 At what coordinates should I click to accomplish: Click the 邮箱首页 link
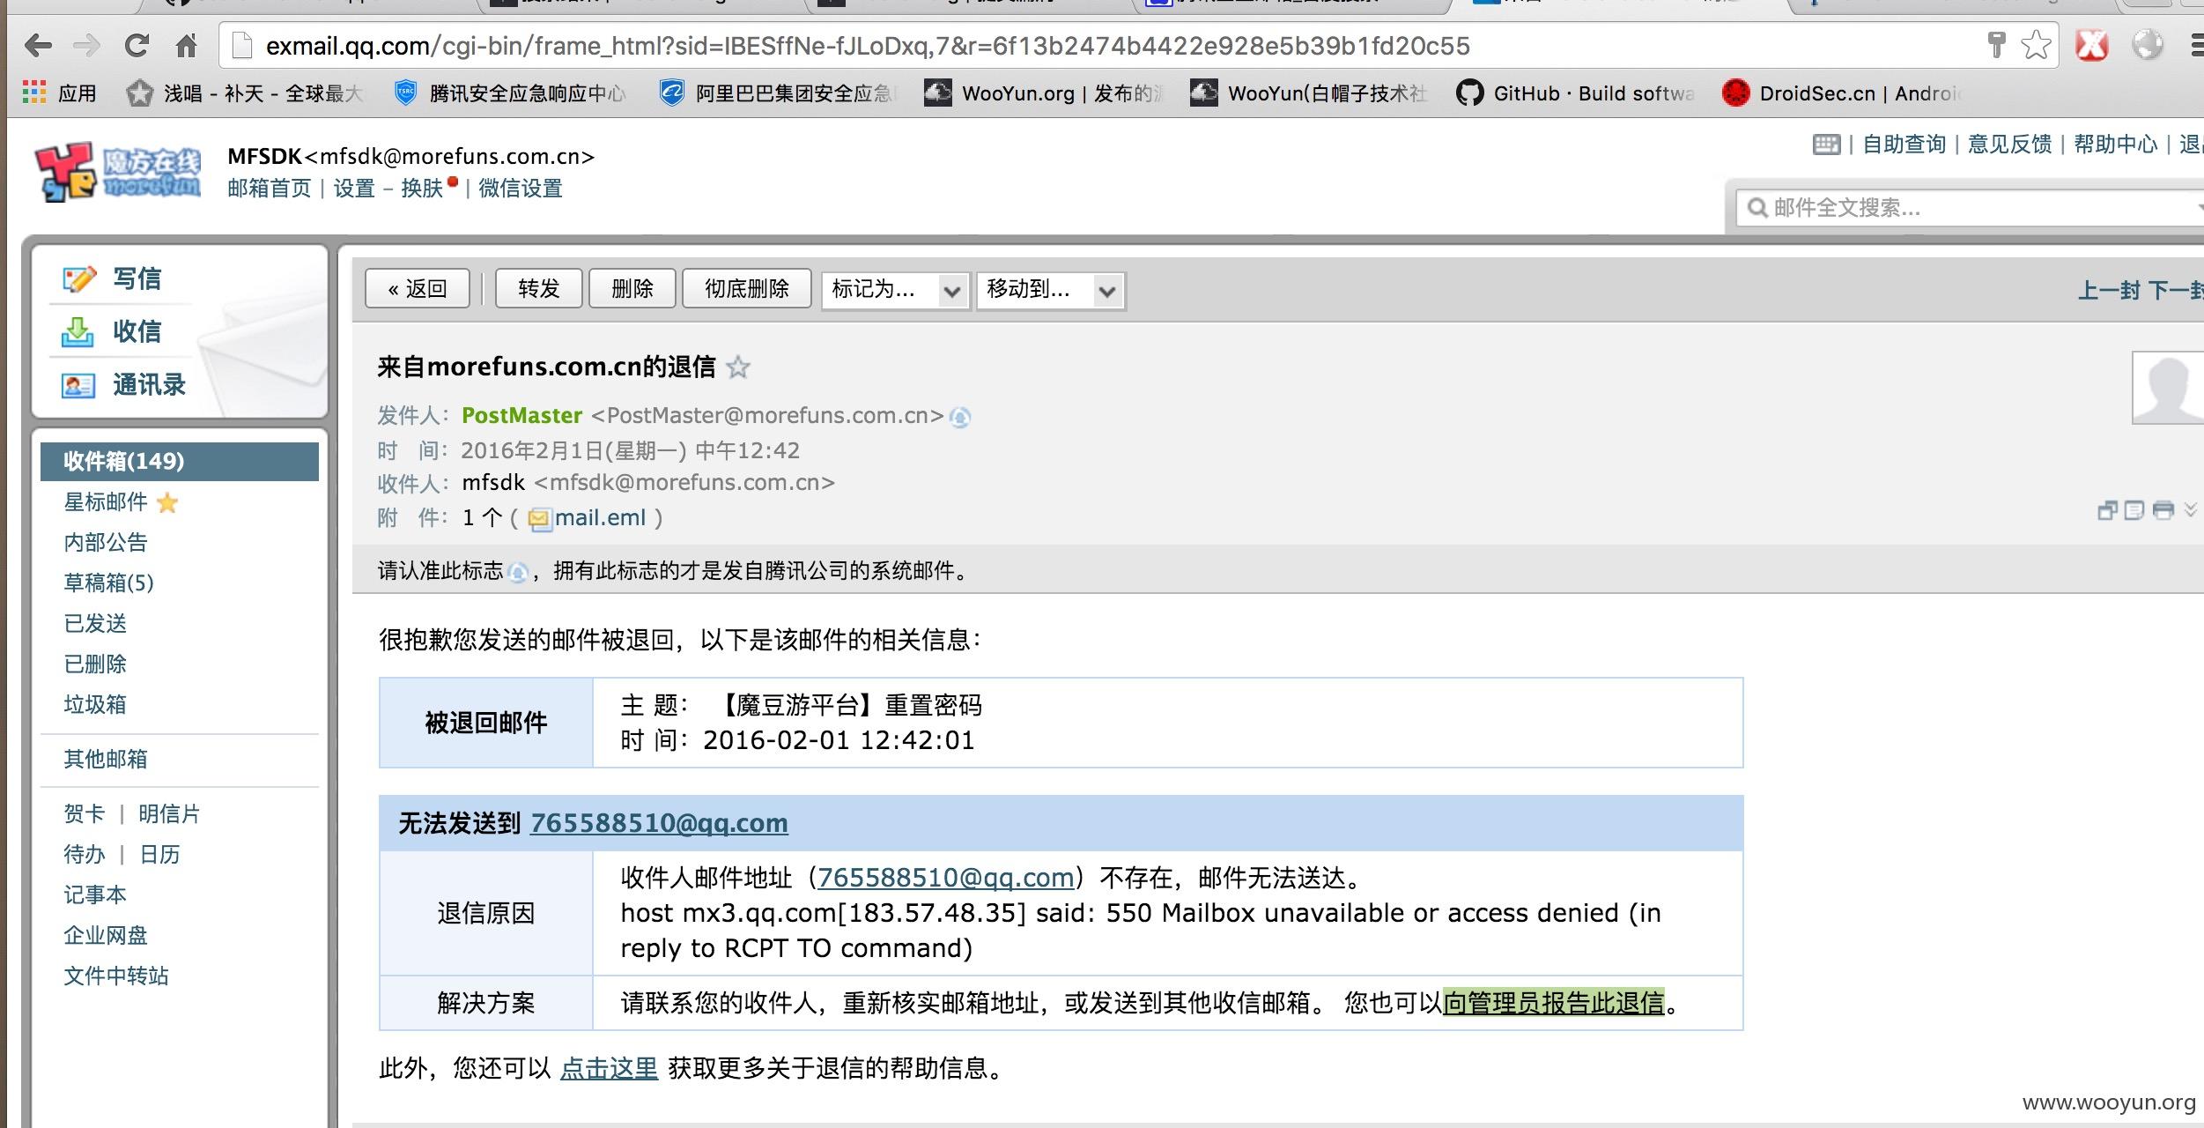pos(270,189)
